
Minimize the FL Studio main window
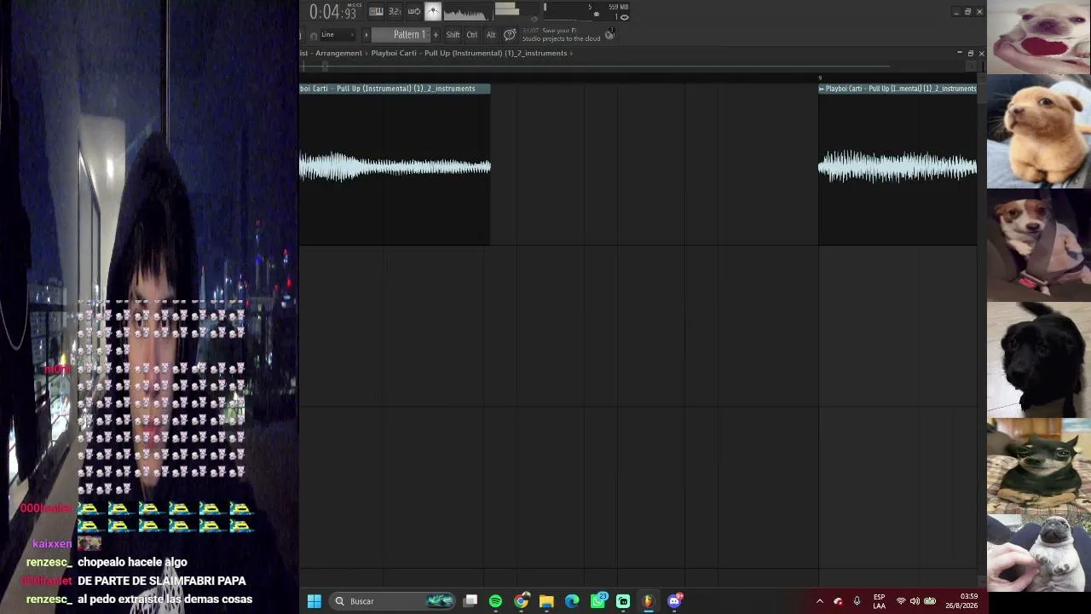(x=956, y=12)
